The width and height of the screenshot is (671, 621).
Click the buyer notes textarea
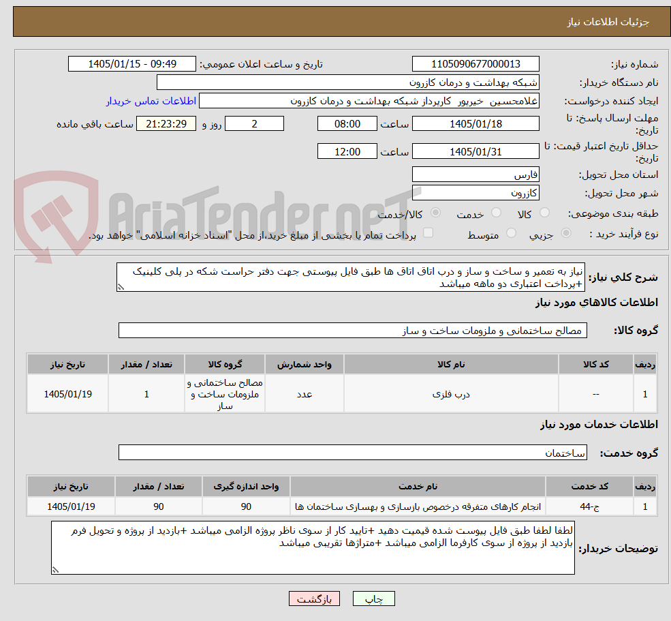(313, 548)
